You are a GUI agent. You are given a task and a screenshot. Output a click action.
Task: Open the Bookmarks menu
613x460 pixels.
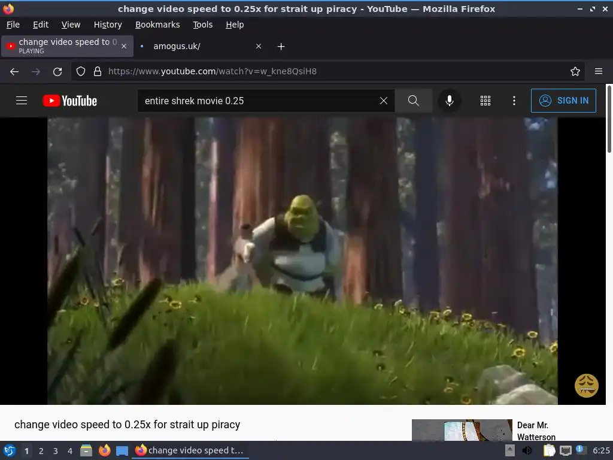pos(157,25)
